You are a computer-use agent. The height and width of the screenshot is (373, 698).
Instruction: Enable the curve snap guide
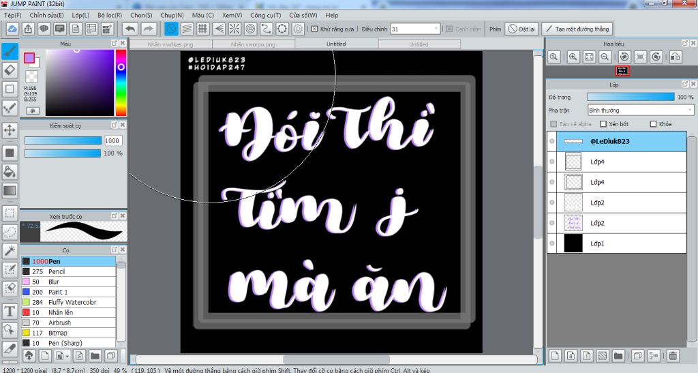(x=267, y=29)
